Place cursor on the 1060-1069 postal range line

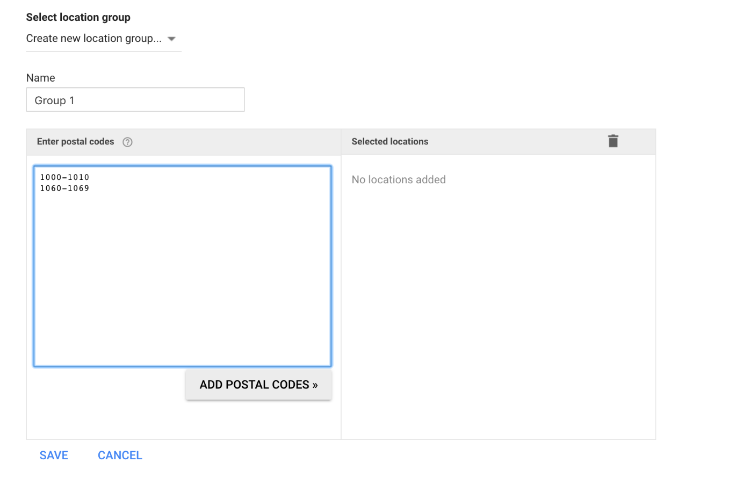64,189
